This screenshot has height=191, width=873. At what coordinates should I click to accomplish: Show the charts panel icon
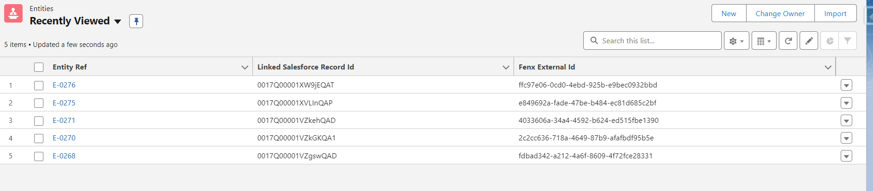pos(830,41)
